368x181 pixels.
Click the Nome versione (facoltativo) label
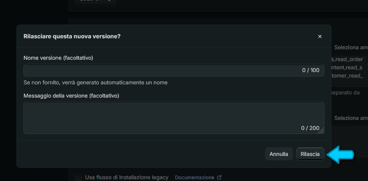tap(59, 58)
